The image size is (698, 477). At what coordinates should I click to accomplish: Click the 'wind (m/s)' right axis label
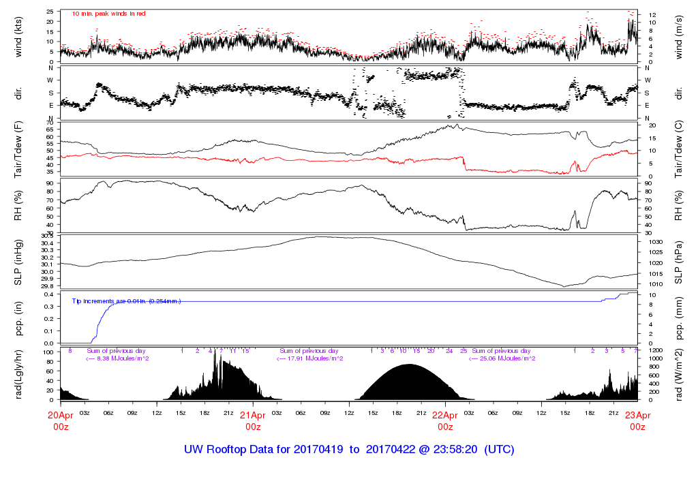(679, 37)
